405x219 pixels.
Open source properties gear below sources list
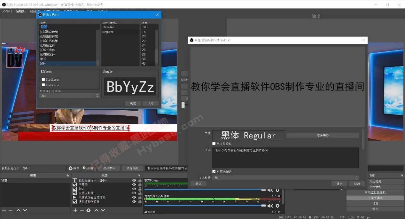click(89, 210)
